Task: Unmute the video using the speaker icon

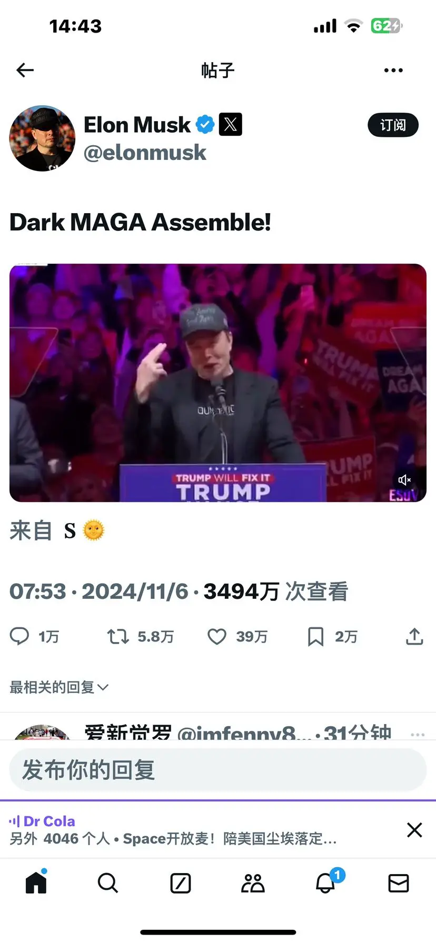Action: click(x=404, y=480)
